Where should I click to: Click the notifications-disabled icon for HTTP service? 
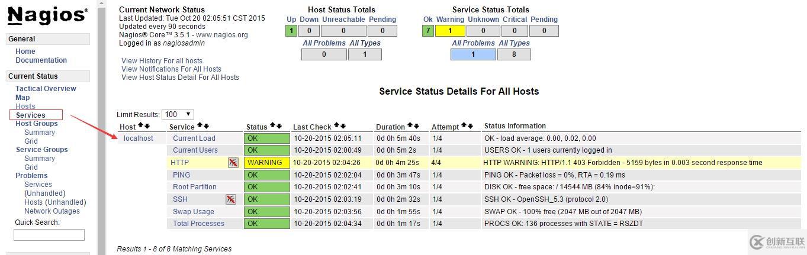coord(233,163)
